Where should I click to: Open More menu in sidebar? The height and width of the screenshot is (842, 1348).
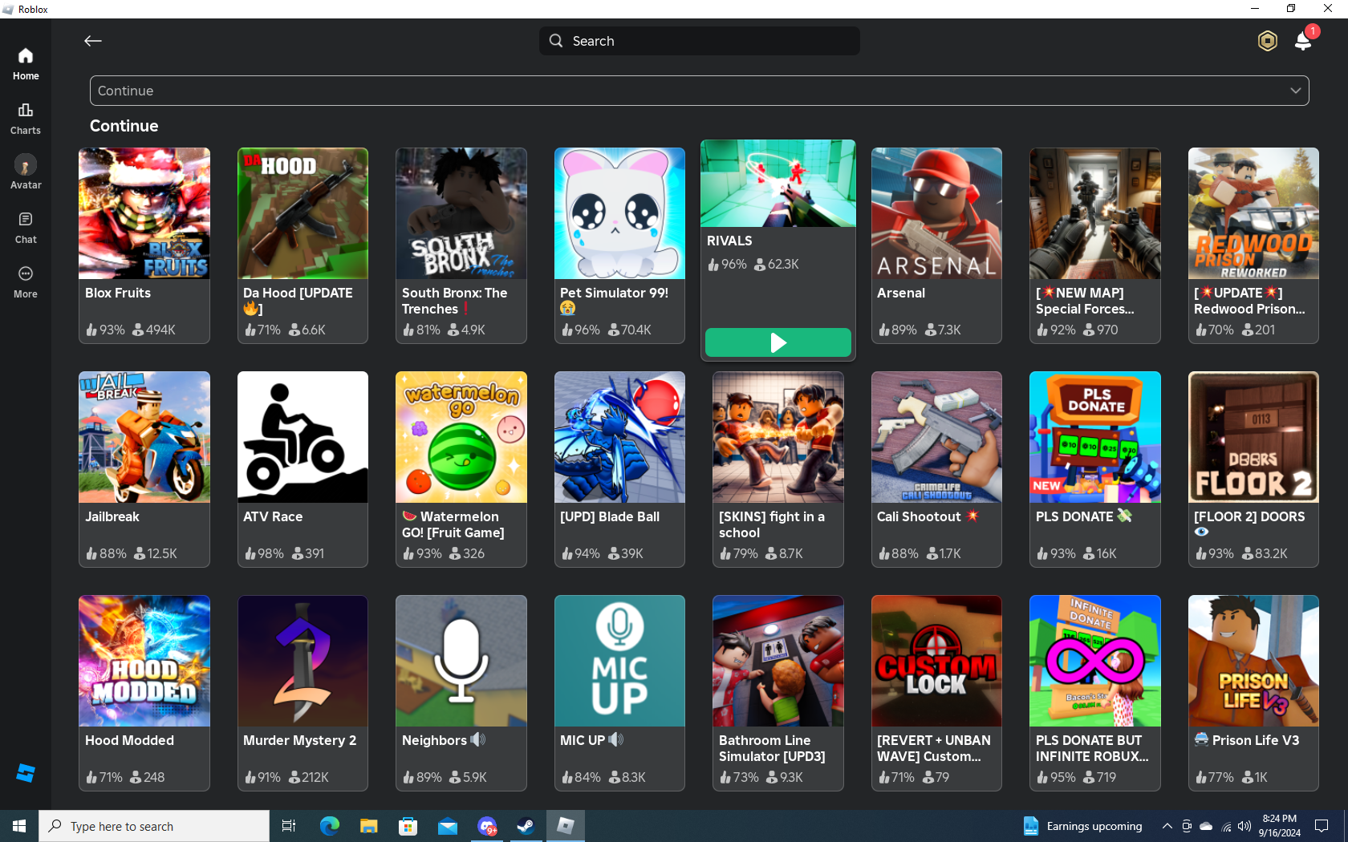coord(26,282)
